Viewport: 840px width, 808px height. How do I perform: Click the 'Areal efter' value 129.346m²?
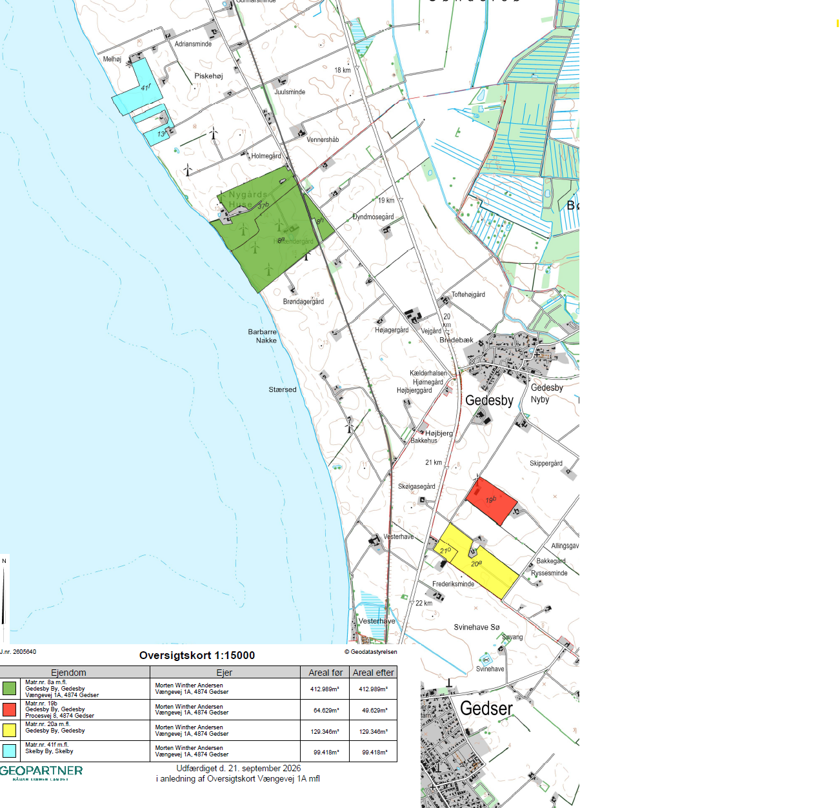pyautogui.click(x=374, y=731)
